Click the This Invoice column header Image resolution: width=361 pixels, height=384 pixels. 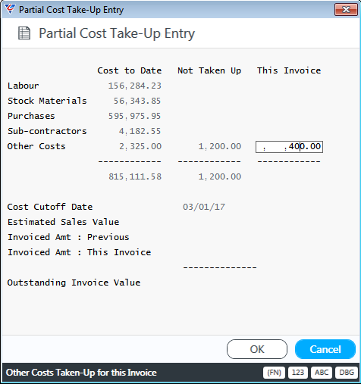(x=289, y=70)
